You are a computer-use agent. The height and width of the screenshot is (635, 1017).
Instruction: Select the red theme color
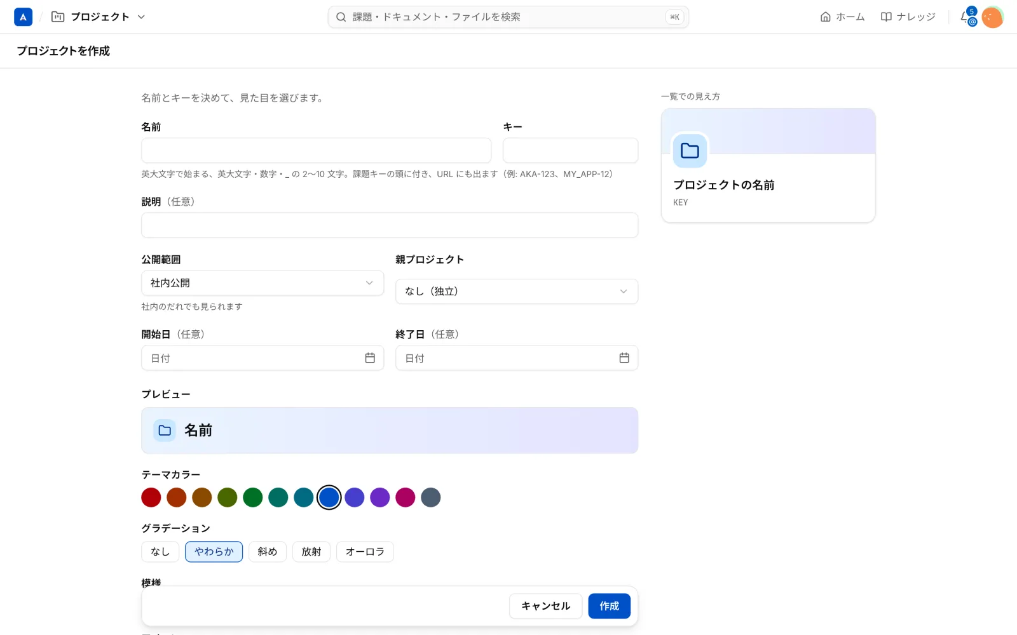[x=151, y=497]
